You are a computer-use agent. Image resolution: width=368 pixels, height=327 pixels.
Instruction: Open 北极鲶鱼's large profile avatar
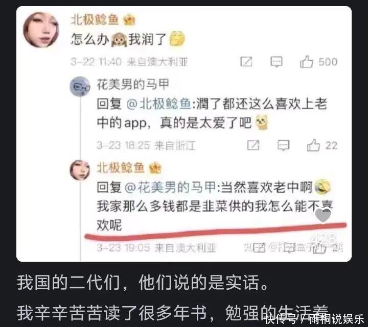tap(41, 30)
